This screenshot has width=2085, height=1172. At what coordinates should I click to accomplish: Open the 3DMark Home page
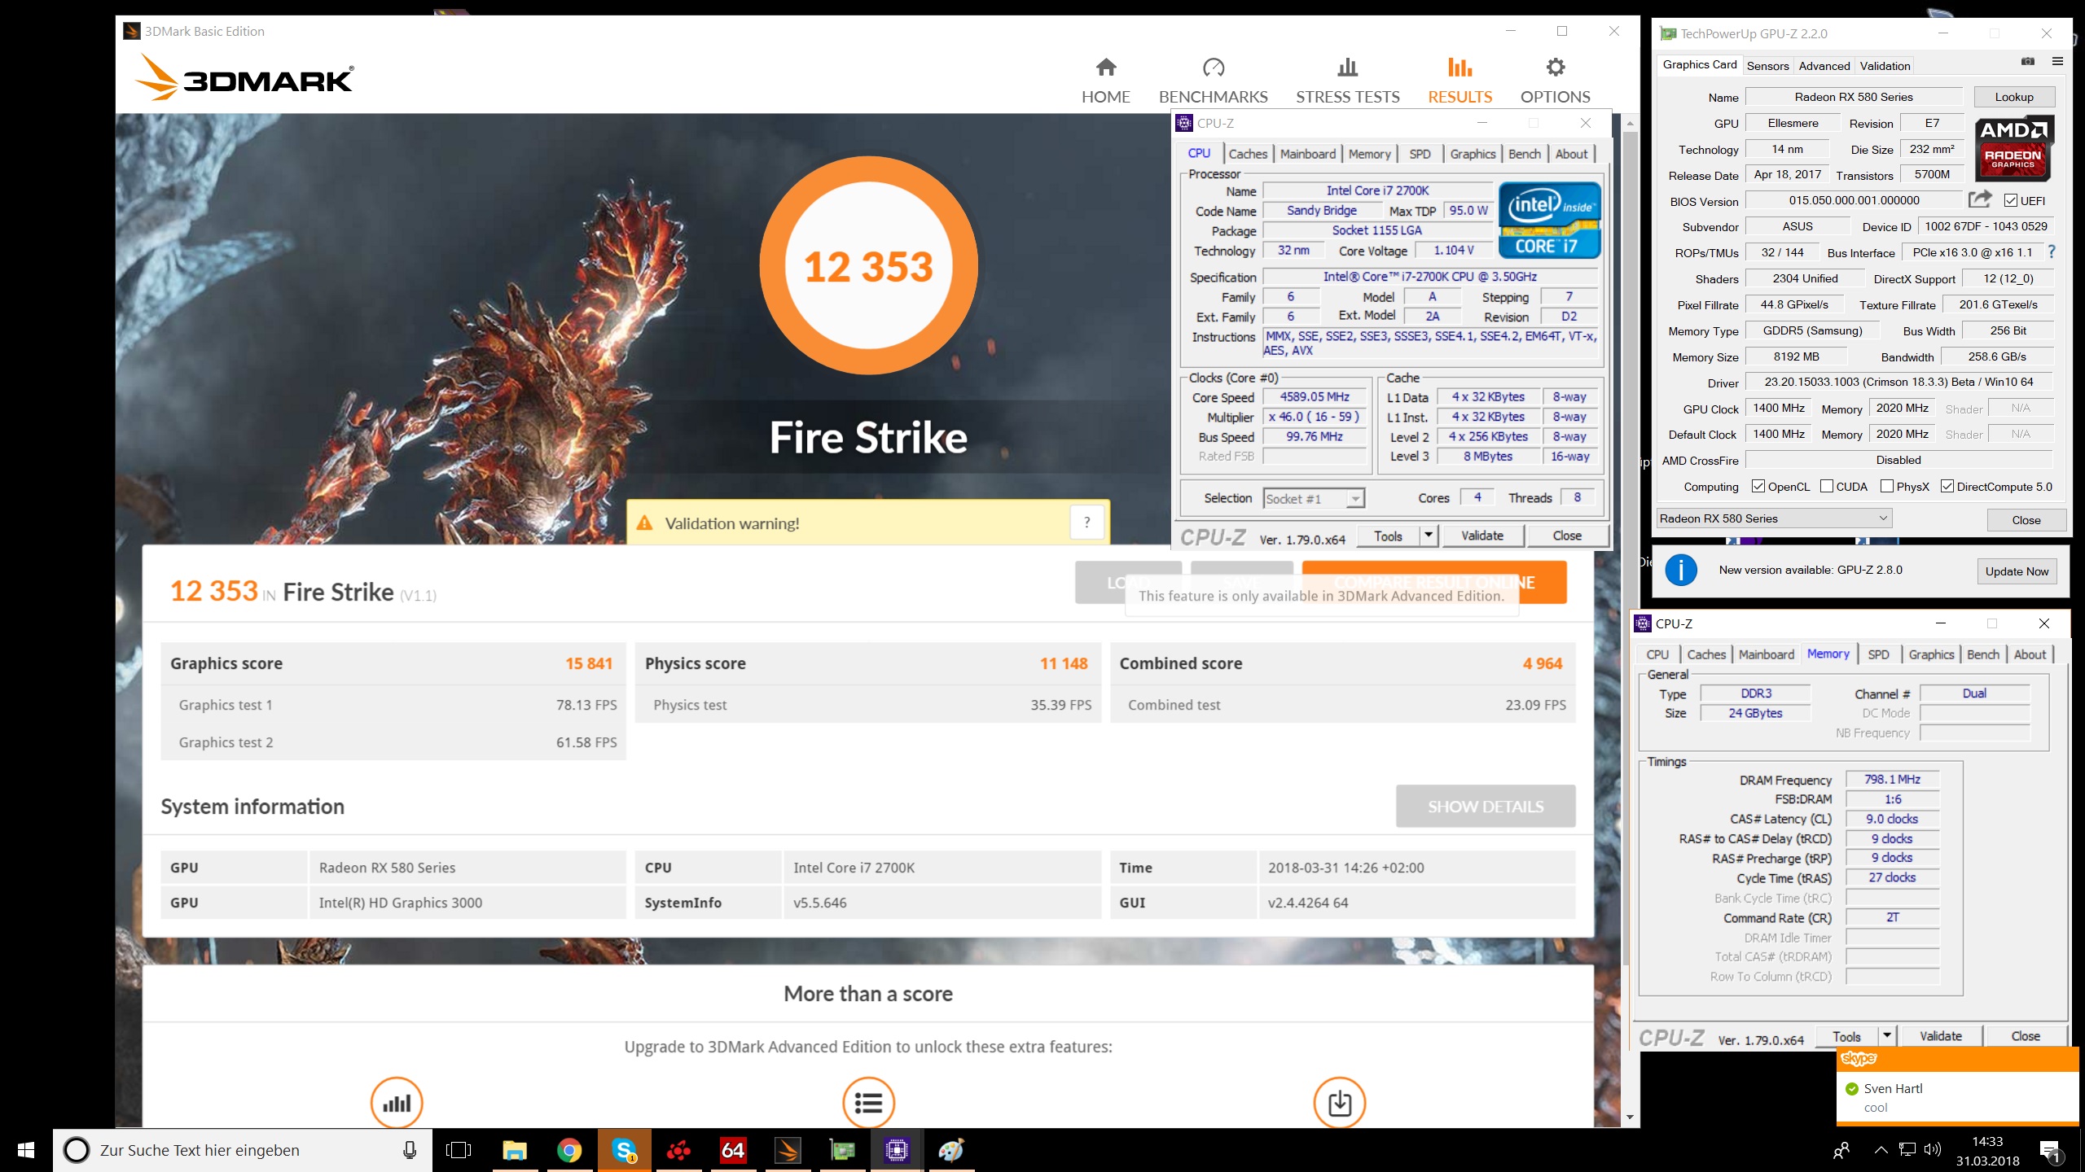(x=1105, y=81)
